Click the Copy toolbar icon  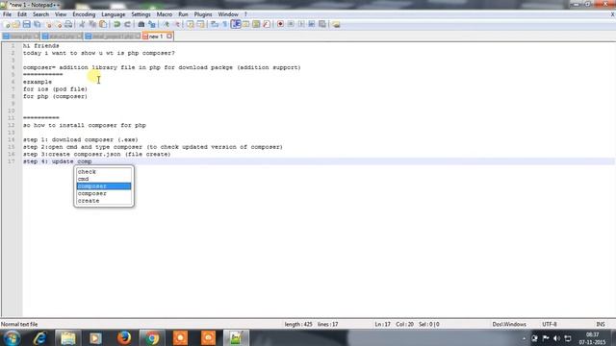[92, 24]
